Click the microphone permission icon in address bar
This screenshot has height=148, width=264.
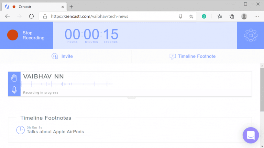(x=180, y=16)
